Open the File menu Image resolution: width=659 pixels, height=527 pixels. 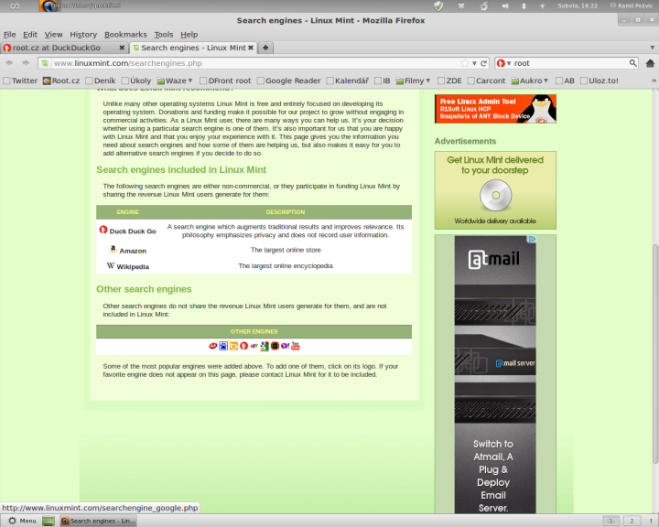point(10,35)
